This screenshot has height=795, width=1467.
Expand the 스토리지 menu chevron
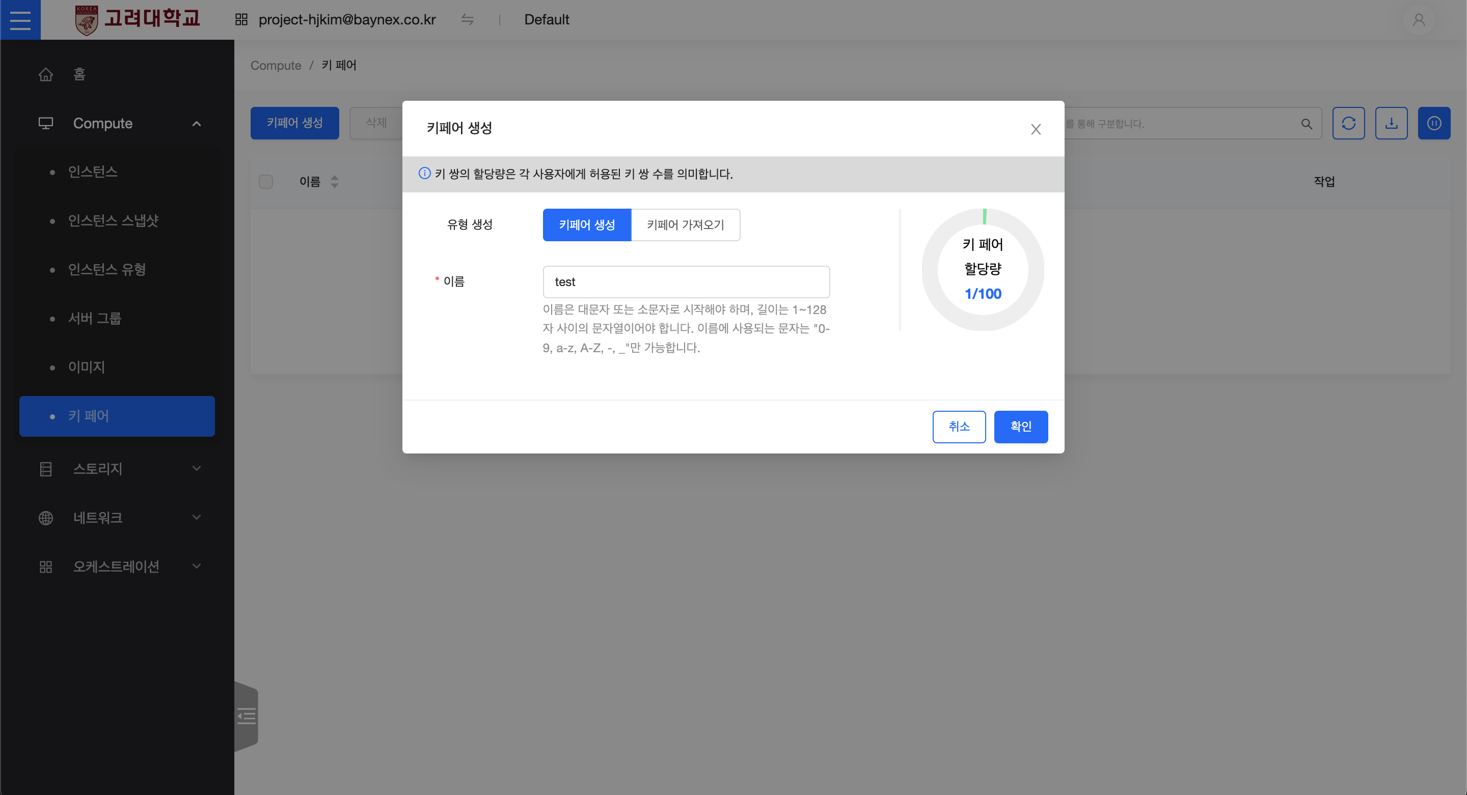point(197,468)
